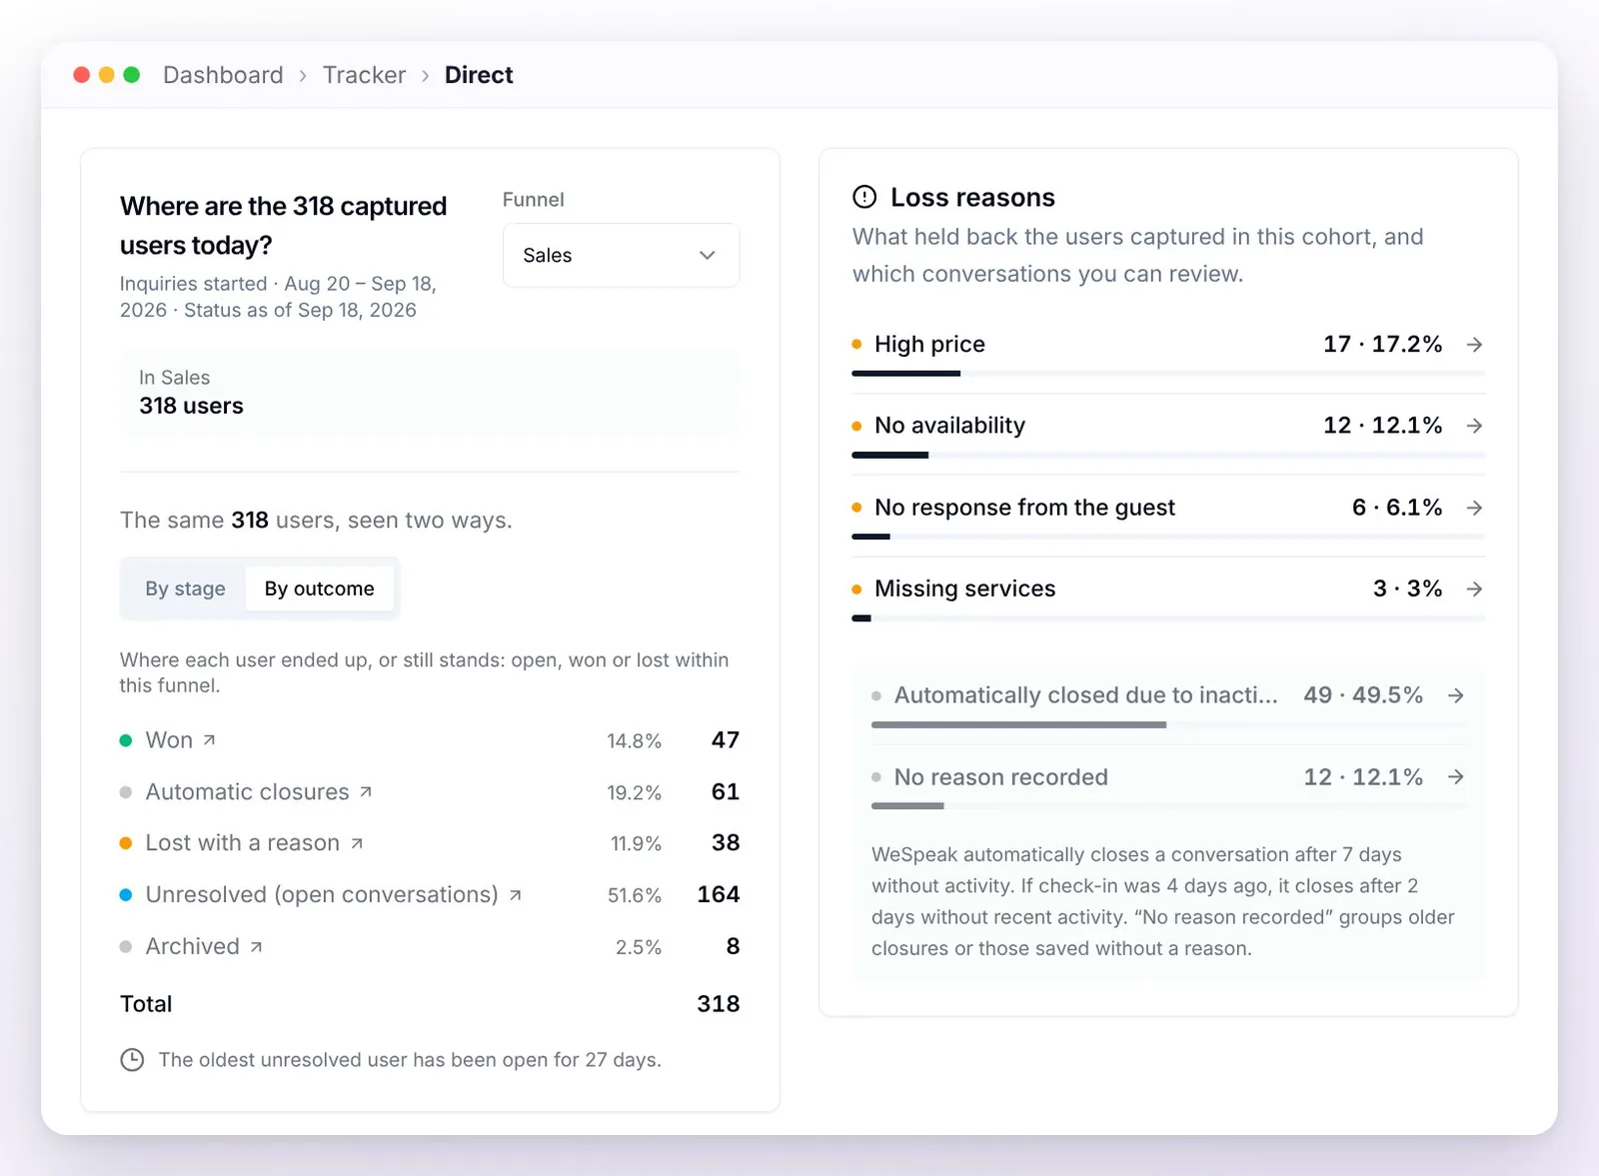Click the external arrow beside Archived
The width and height of the screenshot is (1599, 1176).
click(x=256, y=947)
